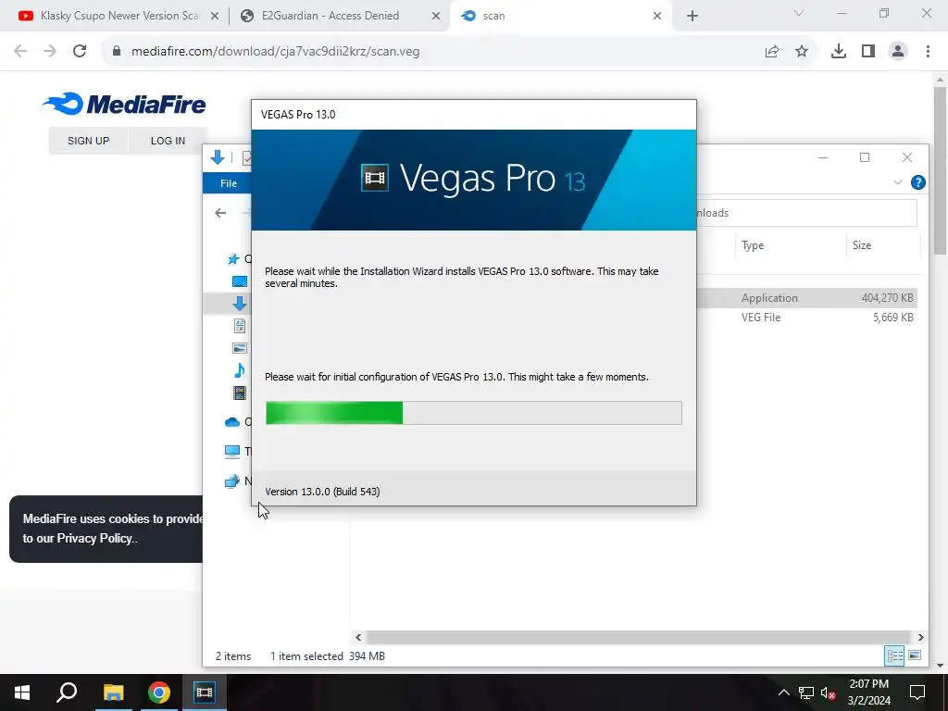Select Network icon in Explorer sidebar
Viewport: 948px width, 711px height.
point(232,481)
